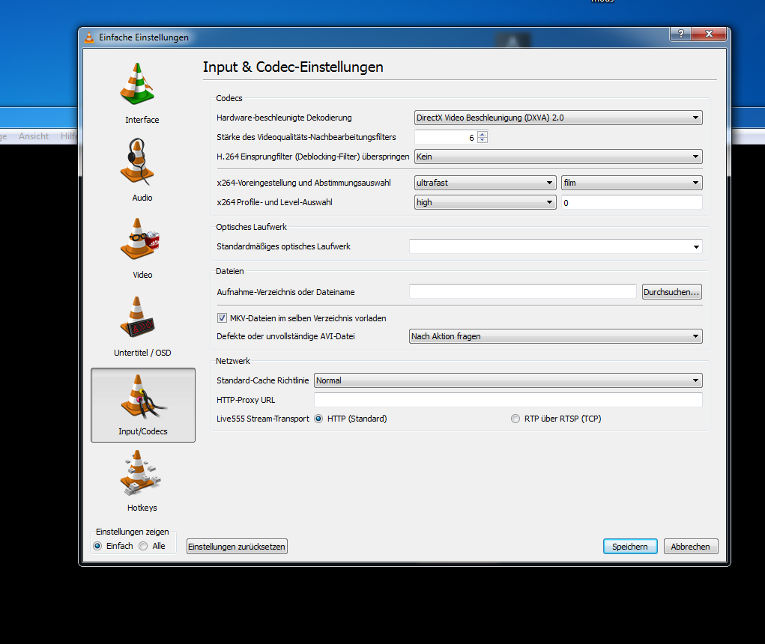Click the Durchsuchen... button
This screenshot has height=644, width=765.
pos(672,292)
